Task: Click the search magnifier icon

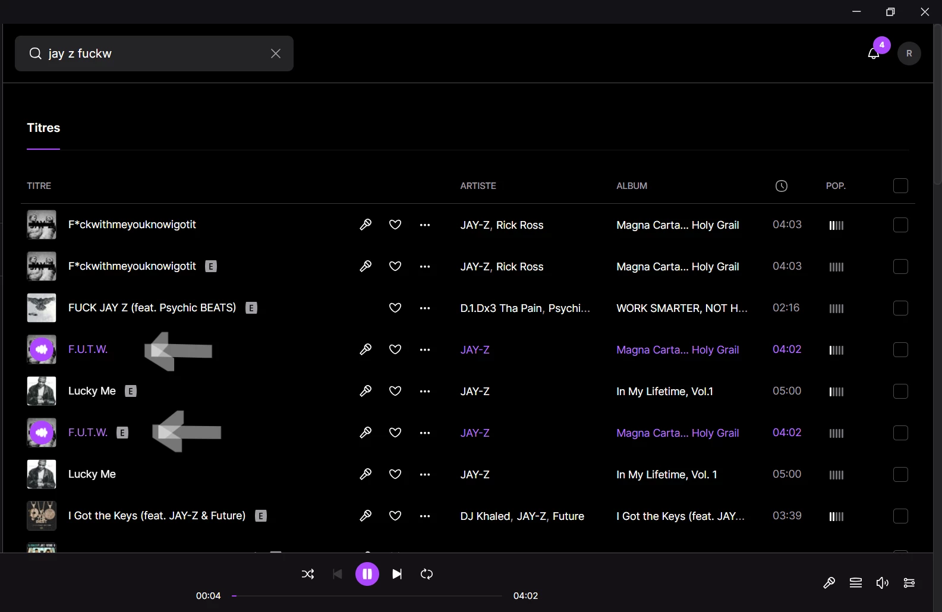Action: point(36,53)
